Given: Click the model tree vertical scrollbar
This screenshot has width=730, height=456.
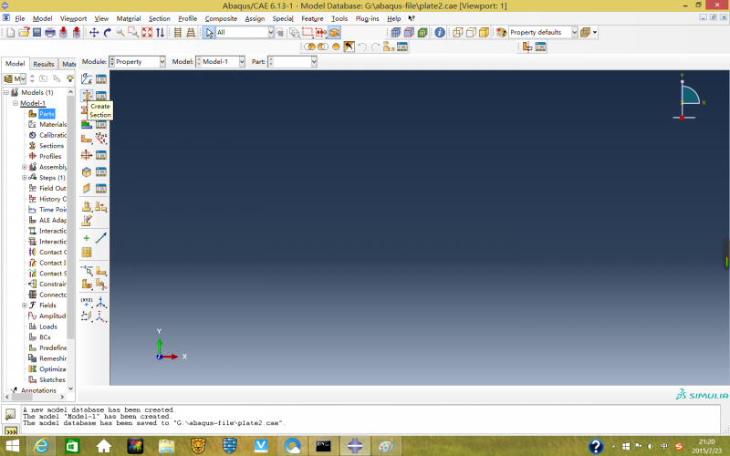Looking at the screenshot, I should pyautogui.click(x=71, y=219).
